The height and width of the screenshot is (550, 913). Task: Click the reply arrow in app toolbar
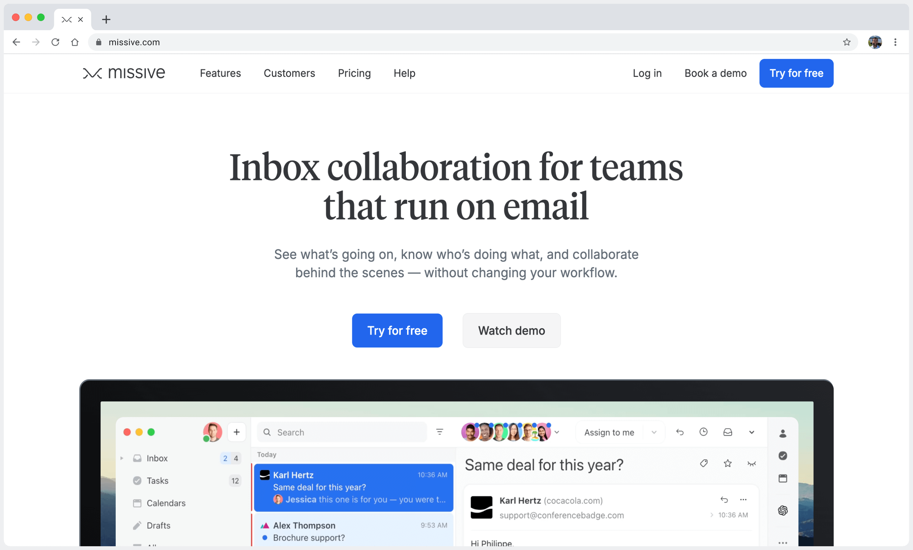pos(680,432)
